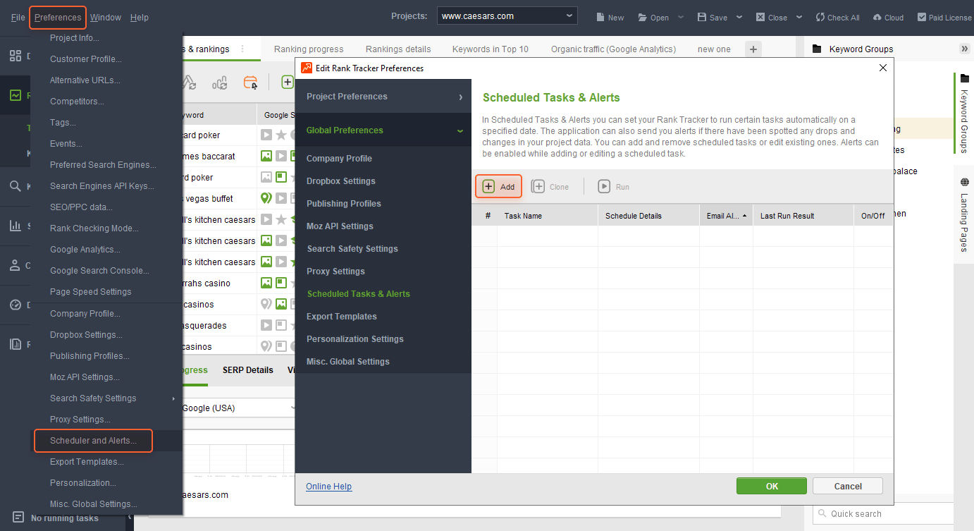974x531 pixels.
Task: Open the Projects combo box
Action: click(x=507, y=16)
